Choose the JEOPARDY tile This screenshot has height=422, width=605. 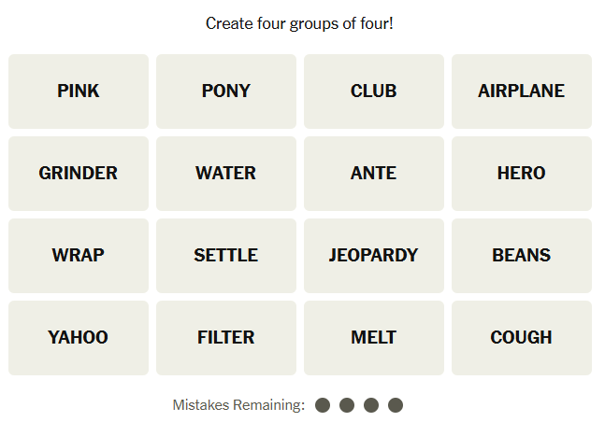374,256
